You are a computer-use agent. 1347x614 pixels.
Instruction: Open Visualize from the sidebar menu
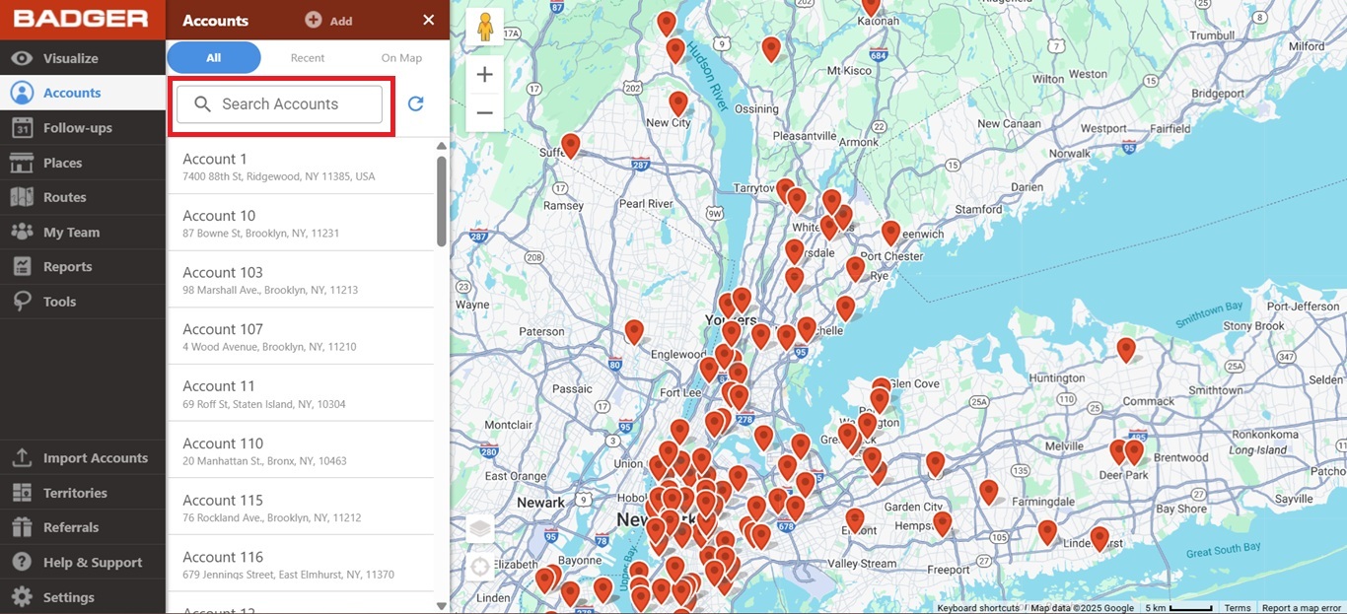point(83,58)
